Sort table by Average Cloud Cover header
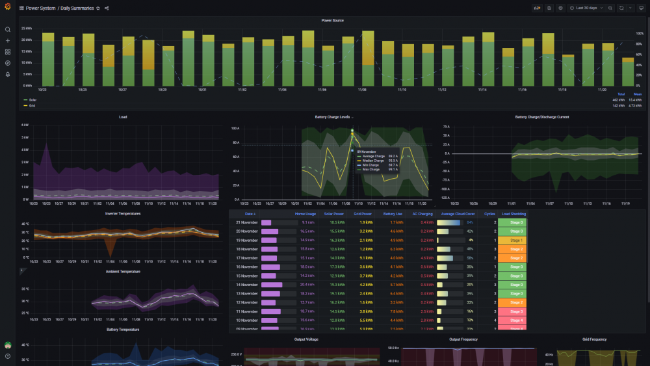The image size is (650, 366). click(x=458, y=214)
